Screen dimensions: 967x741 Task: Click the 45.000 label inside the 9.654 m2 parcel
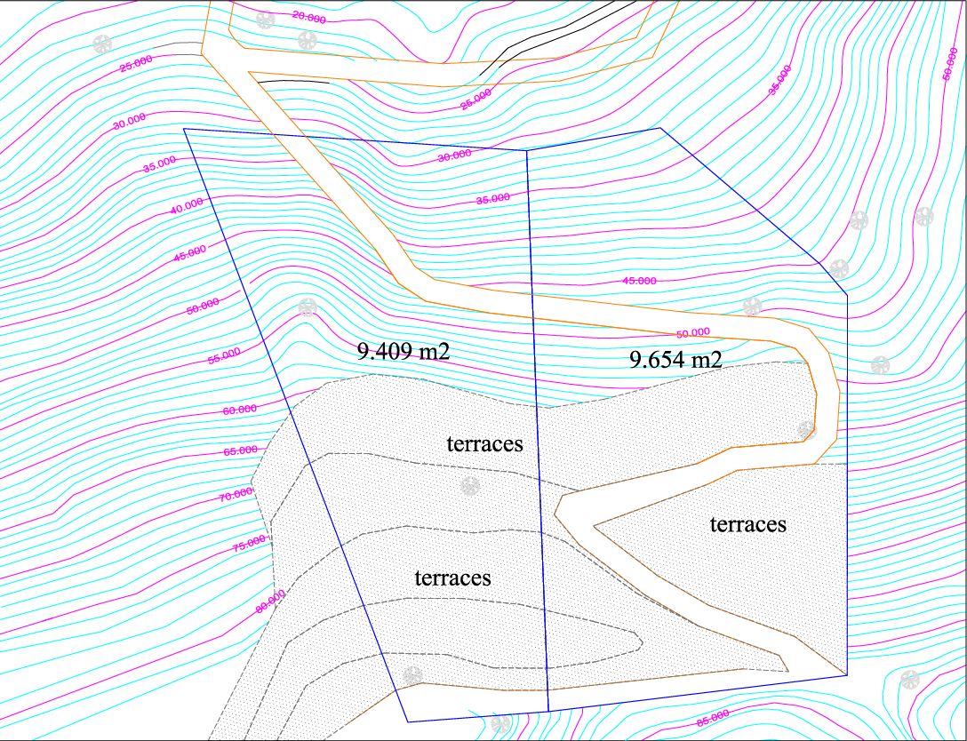pos(640,281)
